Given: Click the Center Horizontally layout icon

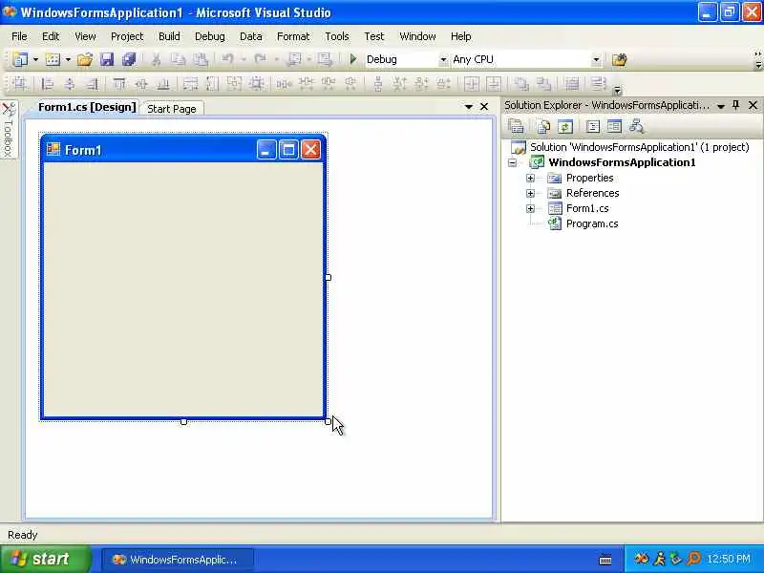Looking at the screenshot, I should point(471,84).
